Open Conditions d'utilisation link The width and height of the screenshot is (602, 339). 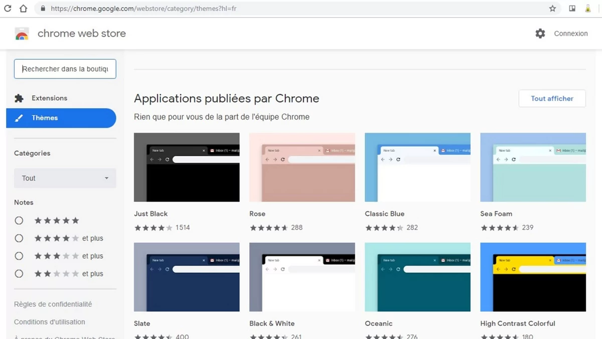50,322
